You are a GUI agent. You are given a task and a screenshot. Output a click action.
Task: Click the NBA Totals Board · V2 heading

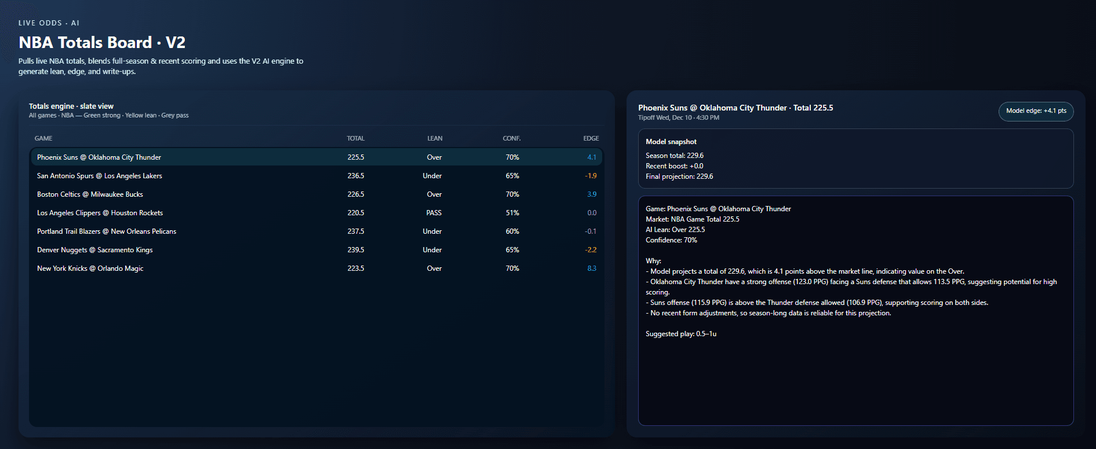tap(102, 42)
